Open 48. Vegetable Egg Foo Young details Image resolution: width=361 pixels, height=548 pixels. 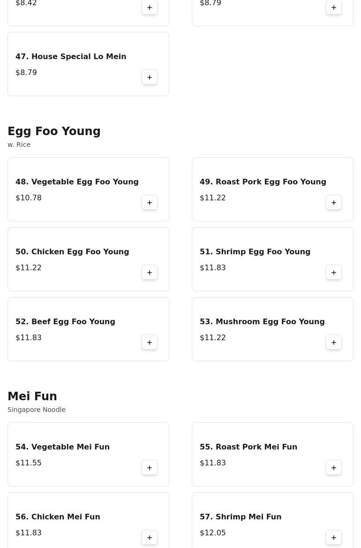pyautogui.click(x=77, y=182)
